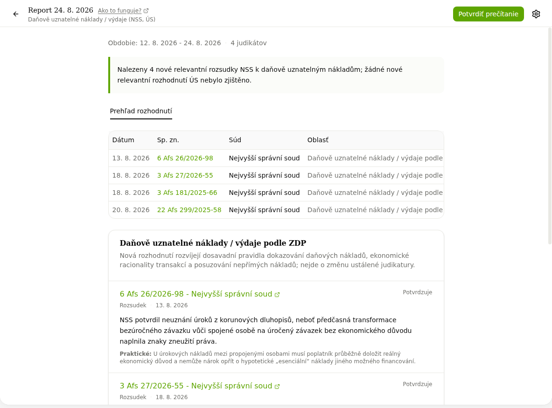Open 3 Afs 181/2025-66 link in table
Viewport: 552px width, 408px height.
[x=187, y=193]
